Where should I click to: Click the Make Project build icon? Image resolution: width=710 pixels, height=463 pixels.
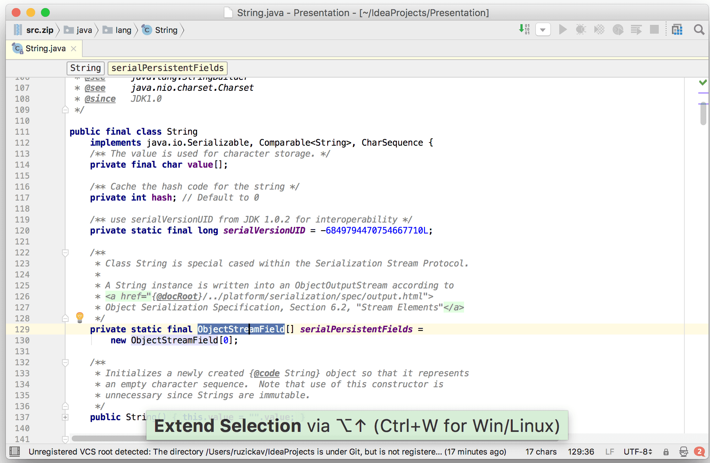[524, 29]
